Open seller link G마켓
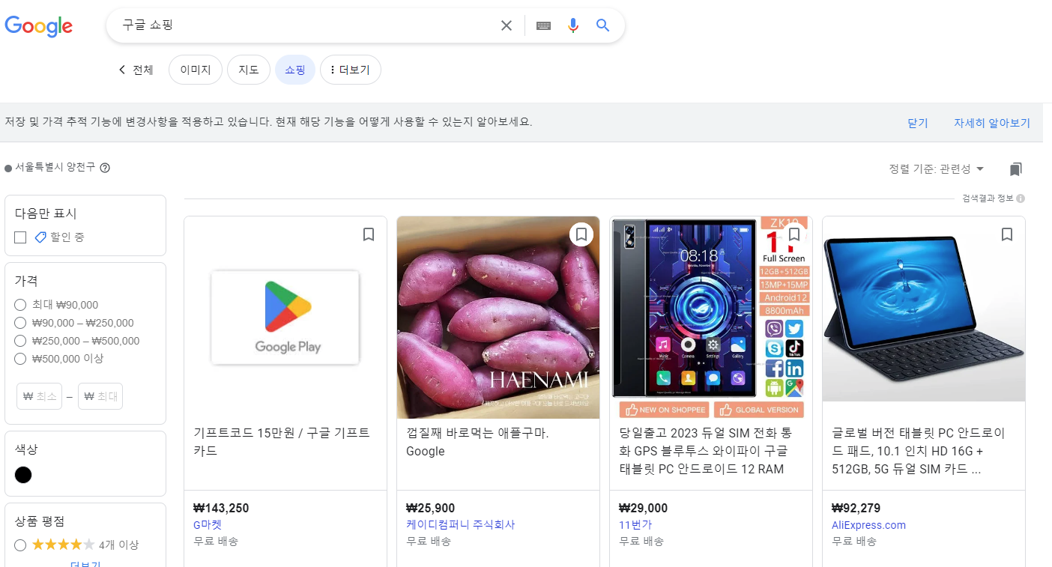Screen dimensions: 1052x567 pos(208,525)
